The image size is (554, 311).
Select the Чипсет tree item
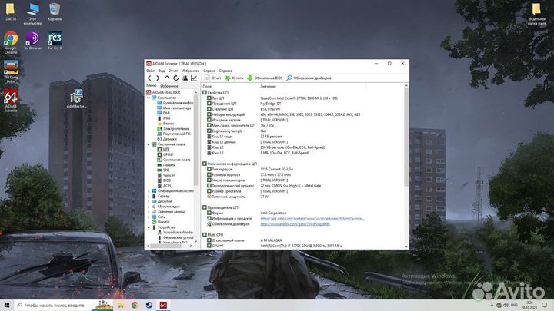[x=166, y=175]
